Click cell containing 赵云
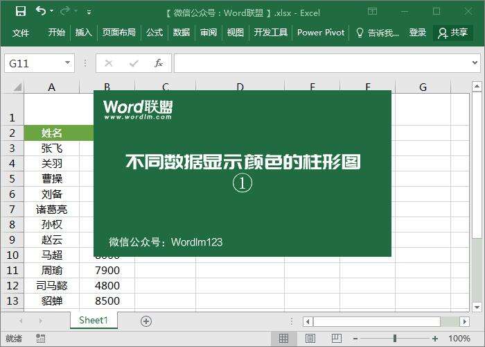The height and width of the screenshot is (347, 485). (52, 239)
